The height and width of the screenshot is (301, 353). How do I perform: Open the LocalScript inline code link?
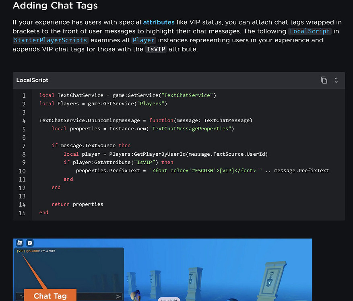(310, 31)
